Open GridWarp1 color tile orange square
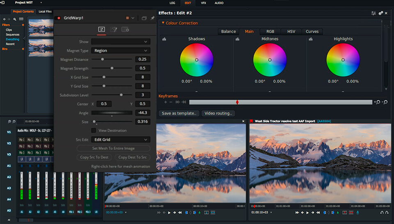This screenshot has height=224, width=394. tap(127, 18)
